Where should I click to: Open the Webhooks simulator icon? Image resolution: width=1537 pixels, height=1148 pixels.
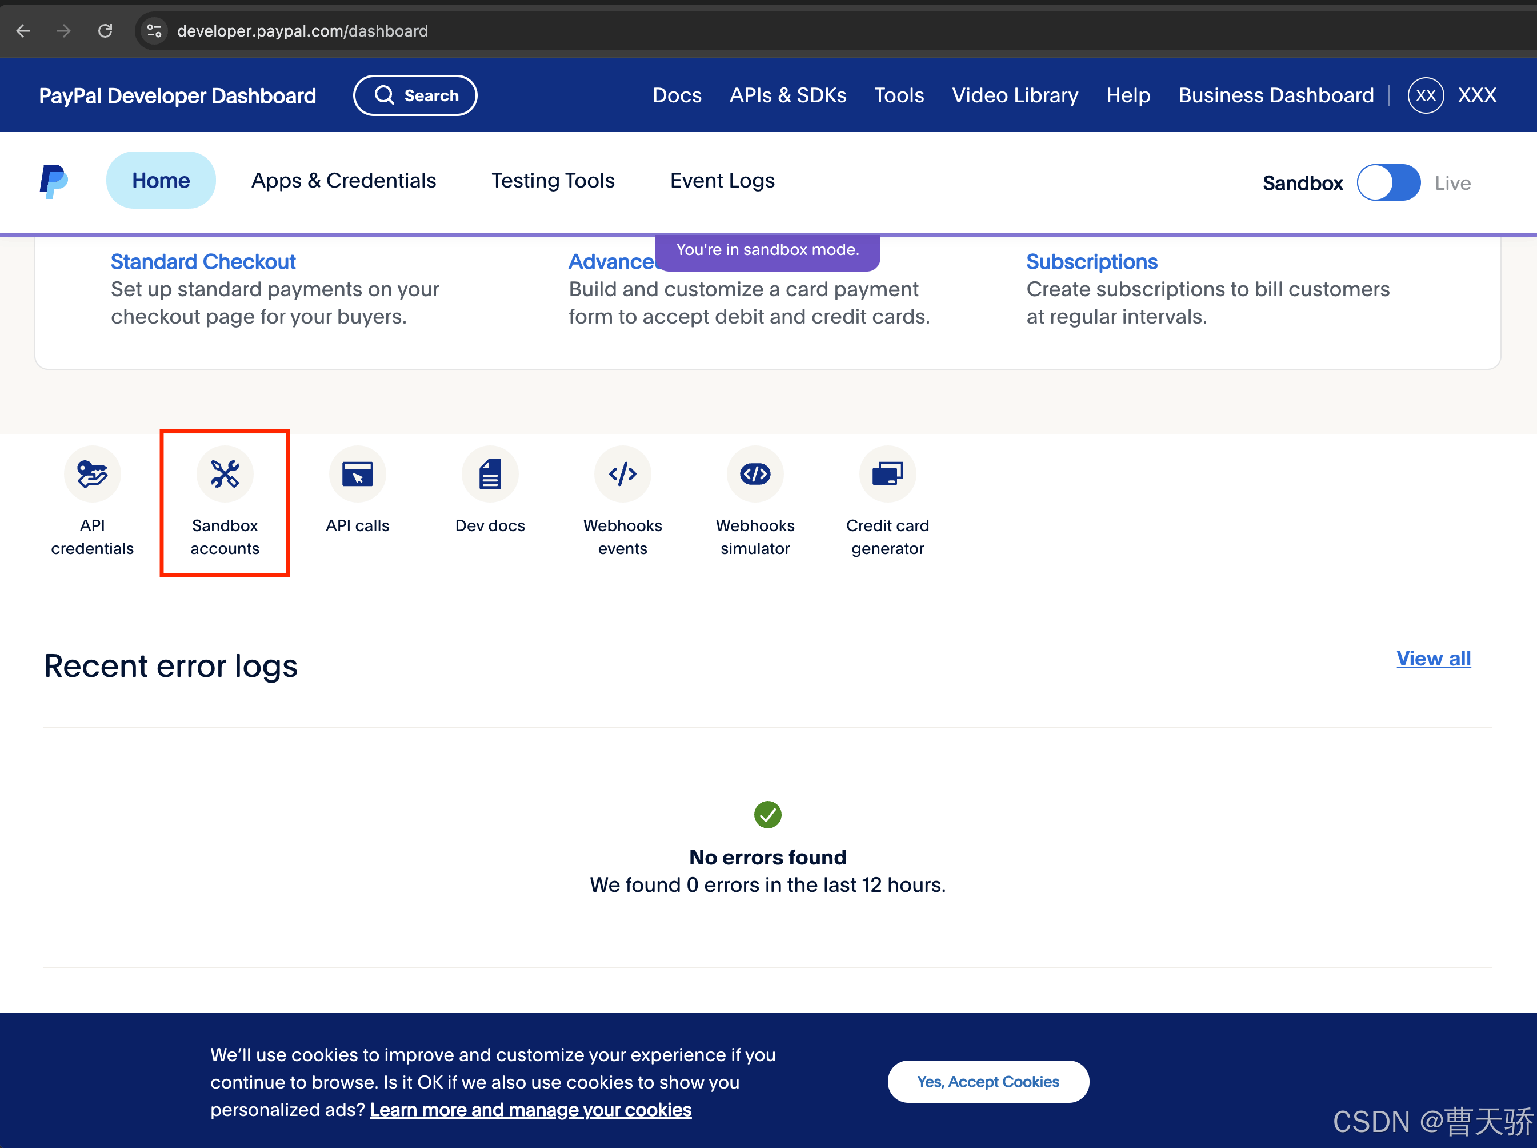click(x=755, y=474)
